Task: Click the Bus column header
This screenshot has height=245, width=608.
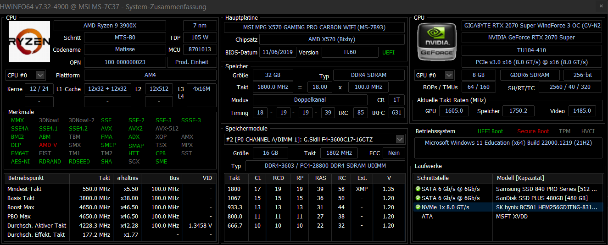Action: [x=161, y=178]
